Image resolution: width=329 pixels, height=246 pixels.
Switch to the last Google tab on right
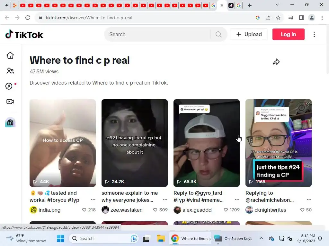click(x=239, y=5)
